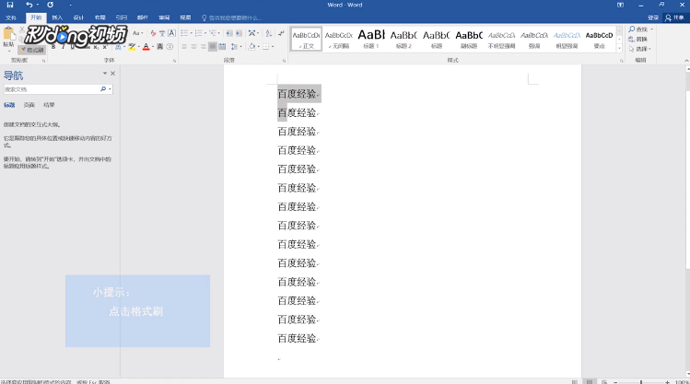Toggle subscript formatting
Screen dimensions: 690x384
[x=96, y=47]
